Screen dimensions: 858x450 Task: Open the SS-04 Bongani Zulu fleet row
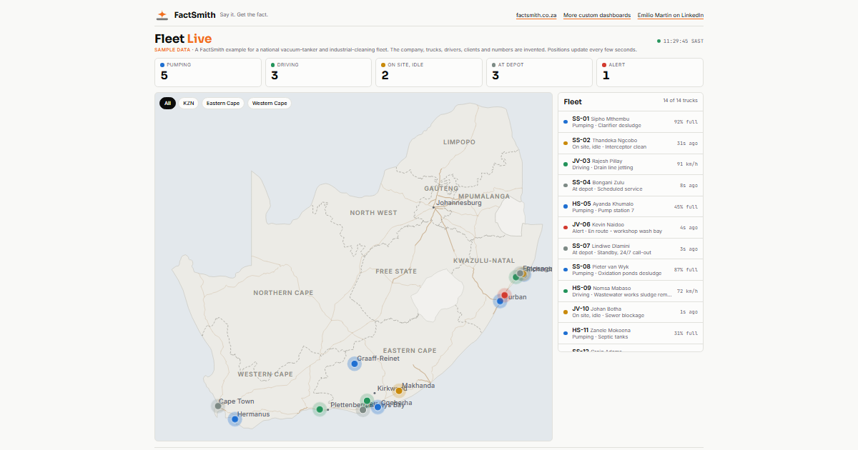pyautogui.click(x=631, y=185)
